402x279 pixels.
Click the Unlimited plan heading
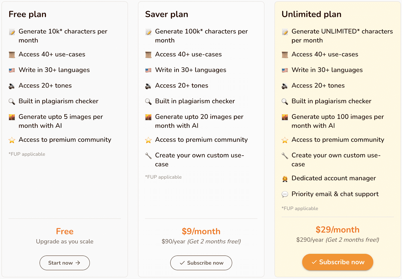[x=311, y=14]
